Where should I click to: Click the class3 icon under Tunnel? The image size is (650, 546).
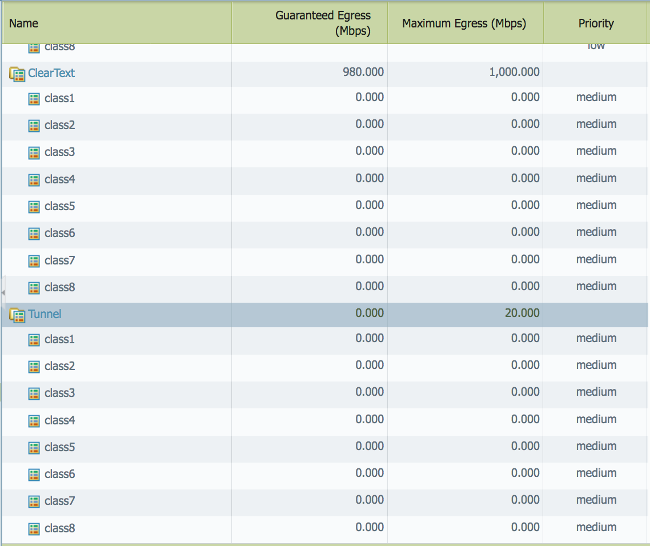pyautogui.click(x=34, y=394)
